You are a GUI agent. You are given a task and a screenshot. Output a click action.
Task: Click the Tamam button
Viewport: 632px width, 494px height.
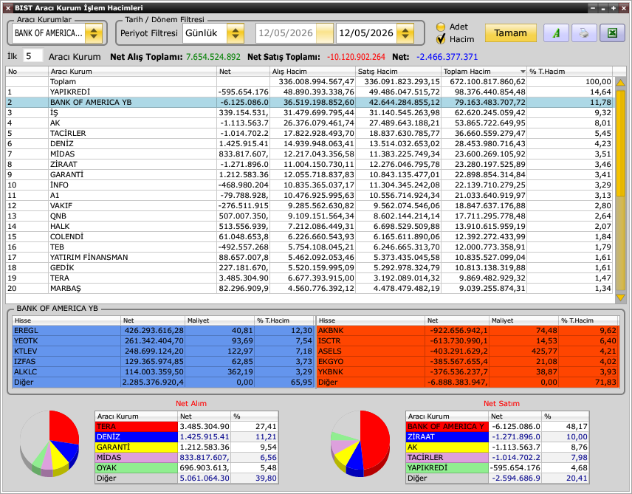pyautogui.click(x=510, y=33)
